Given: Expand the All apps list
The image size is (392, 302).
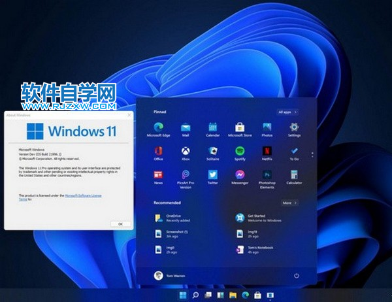Looking at the screenshot, I should 287,112.
